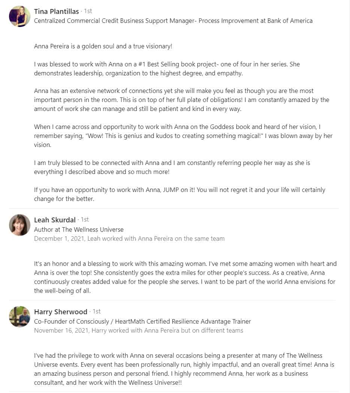Click Tina's Bank of America headline
The image size is (350, 393).
tap(173, 21)
